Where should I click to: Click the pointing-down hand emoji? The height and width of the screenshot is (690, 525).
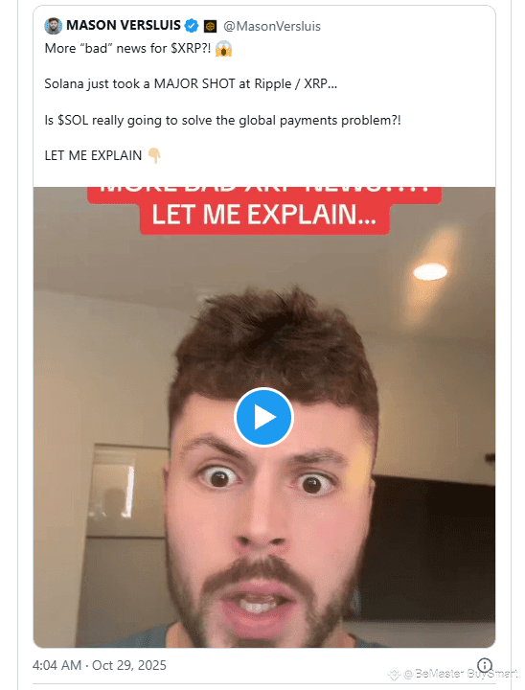coord(154,155)
